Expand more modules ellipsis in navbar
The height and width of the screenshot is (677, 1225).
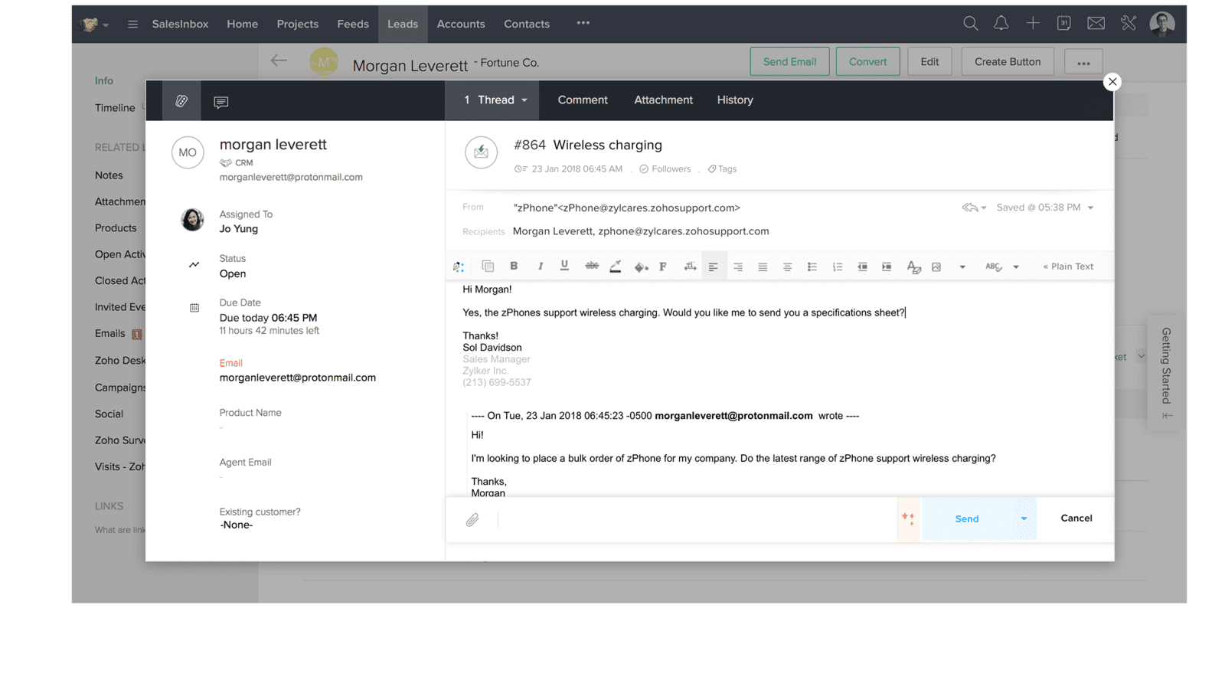point(583,23)
